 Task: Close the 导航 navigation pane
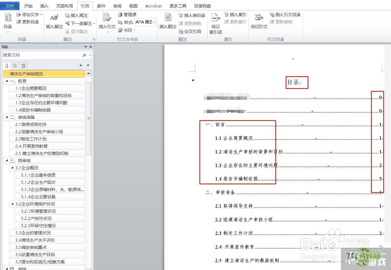click(91, 47)
